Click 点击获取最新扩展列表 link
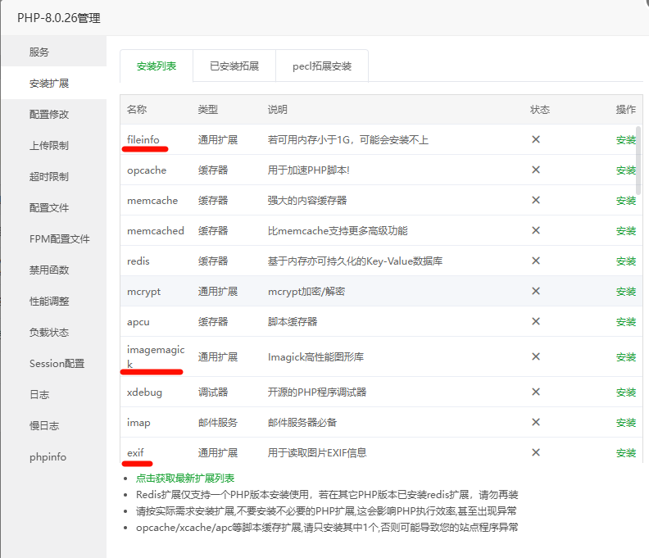The height and width of the screenshot is (558, 649). [185, 479]
